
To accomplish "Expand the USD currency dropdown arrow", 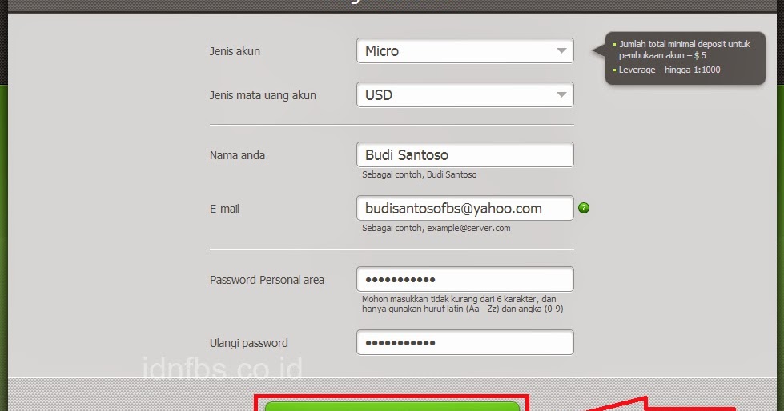I will click(x=561, y=95).
